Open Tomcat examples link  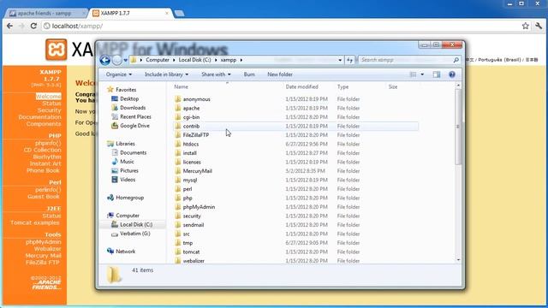35,222
